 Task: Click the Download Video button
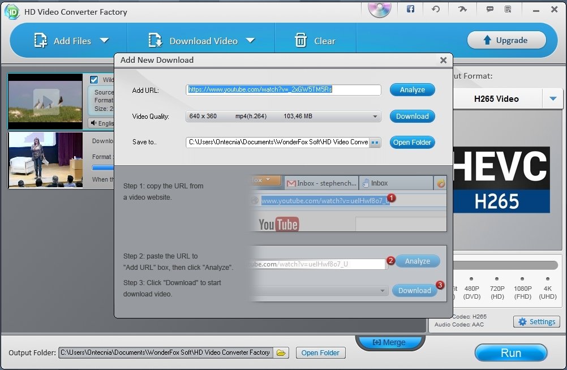pos(193,41)
